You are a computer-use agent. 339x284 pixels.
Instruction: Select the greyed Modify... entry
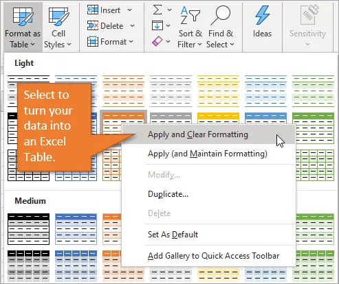click(x=208, y=175)
